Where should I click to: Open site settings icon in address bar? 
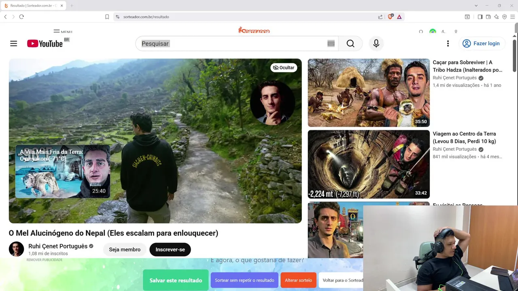117,17
